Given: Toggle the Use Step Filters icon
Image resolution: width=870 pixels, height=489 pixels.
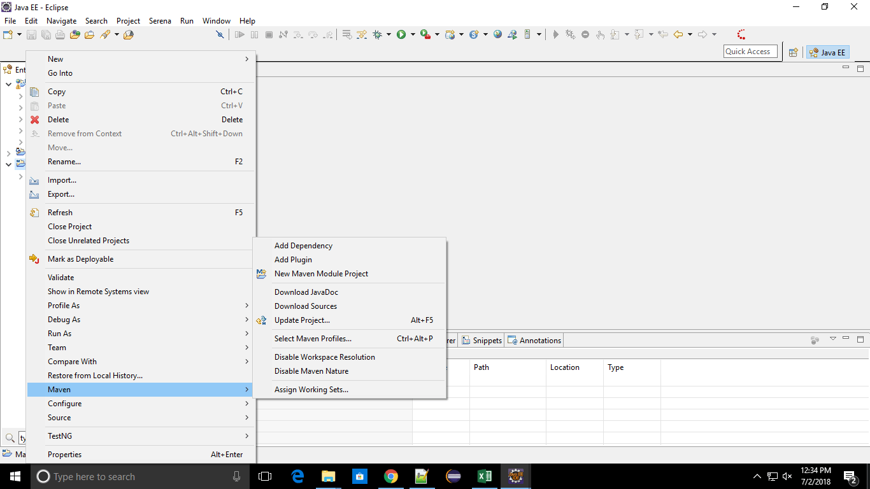Looking at the screenshot, I should 362,34.
